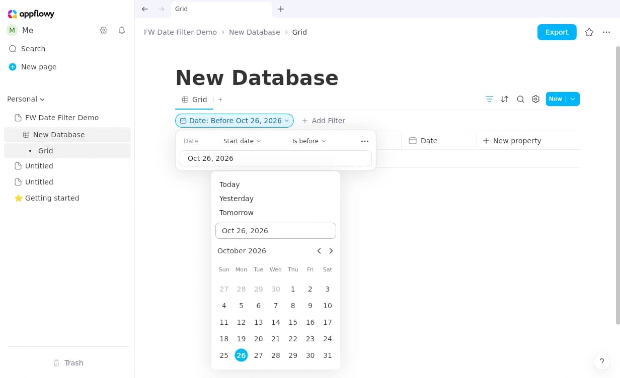This screenshot has height=378, width=620.
Task: Click the Date column header
Action: pos(439,141)
